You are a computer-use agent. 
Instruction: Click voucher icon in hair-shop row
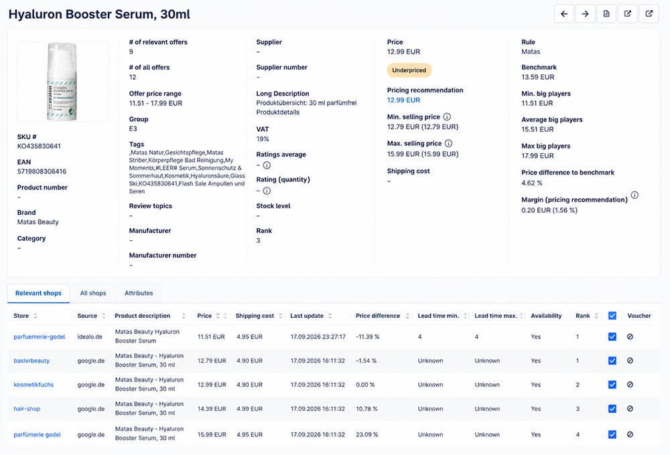click(x=630, y=408)
